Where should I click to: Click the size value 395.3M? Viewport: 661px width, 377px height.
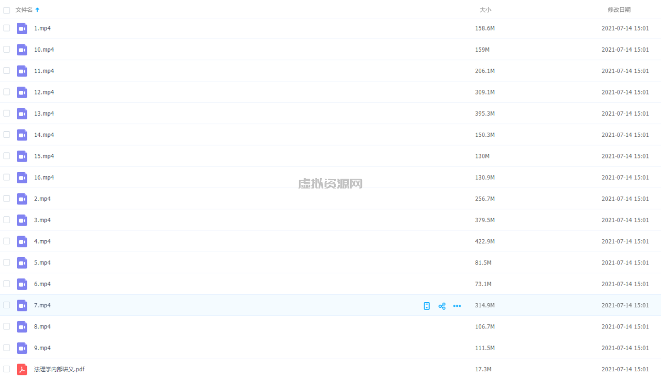tap(485, 114)
